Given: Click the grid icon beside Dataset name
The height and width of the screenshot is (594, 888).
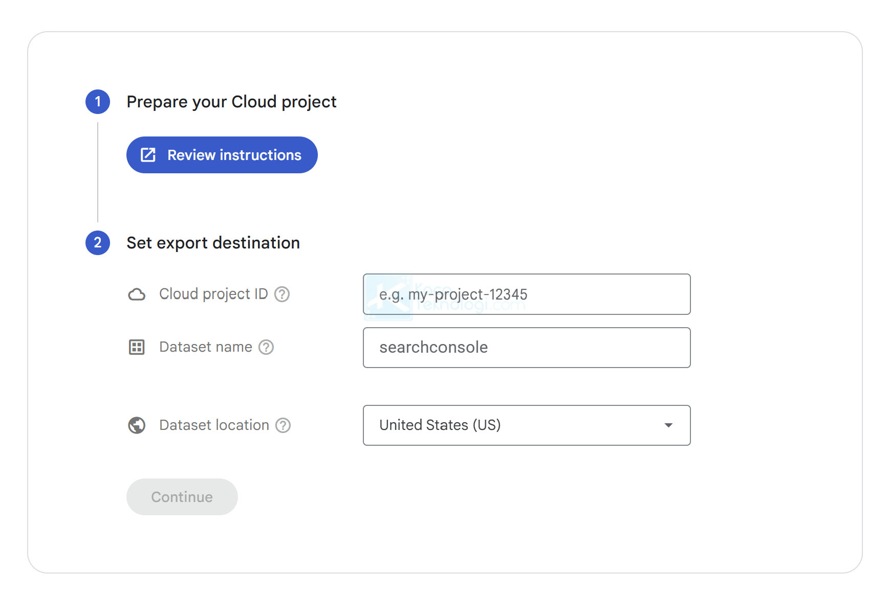Looking at the screenshot, I should [137, 347].
